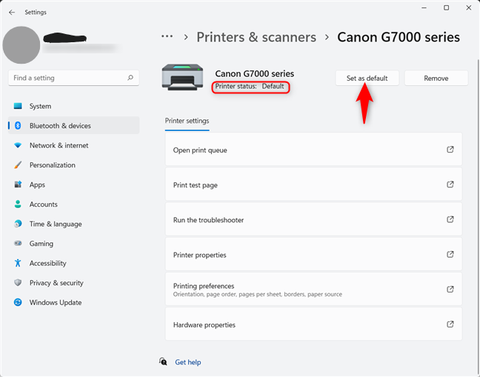Remove the Canon G7000 printer
Viewport: 480px width, 377px height.
(436, 78)
